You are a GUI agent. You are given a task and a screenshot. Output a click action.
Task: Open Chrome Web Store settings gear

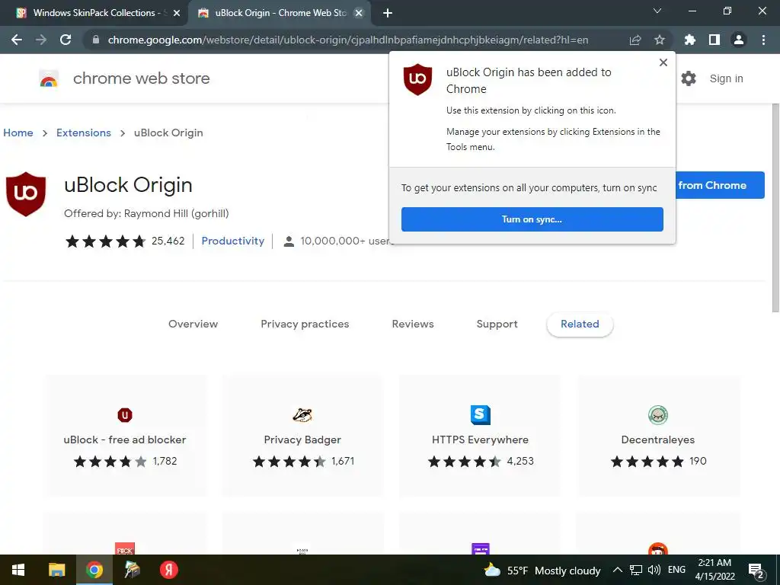pyautogui.click(x=689, y=78)
